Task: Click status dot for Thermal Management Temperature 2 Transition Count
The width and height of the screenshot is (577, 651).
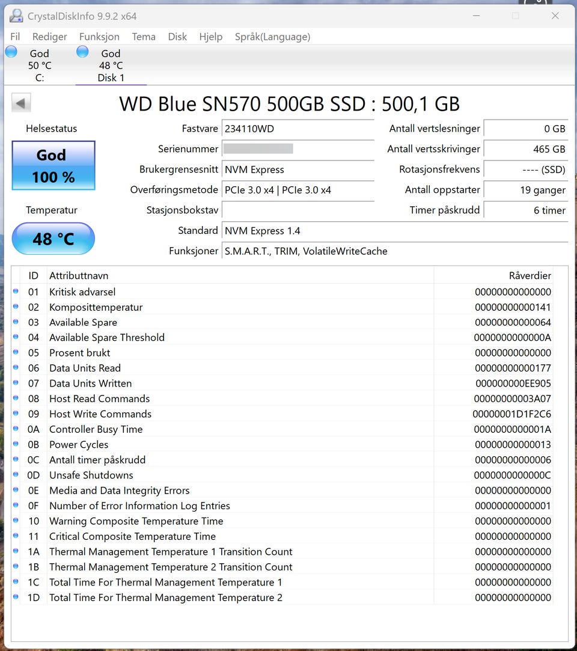Action: 16,566
